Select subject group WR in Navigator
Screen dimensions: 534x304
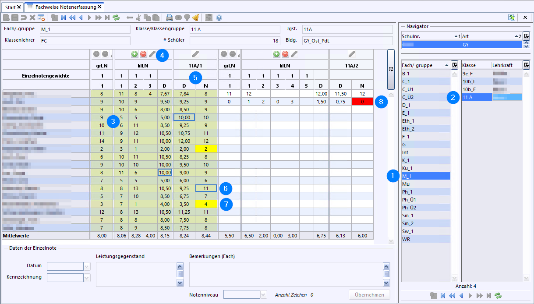[x=426, y=239]
